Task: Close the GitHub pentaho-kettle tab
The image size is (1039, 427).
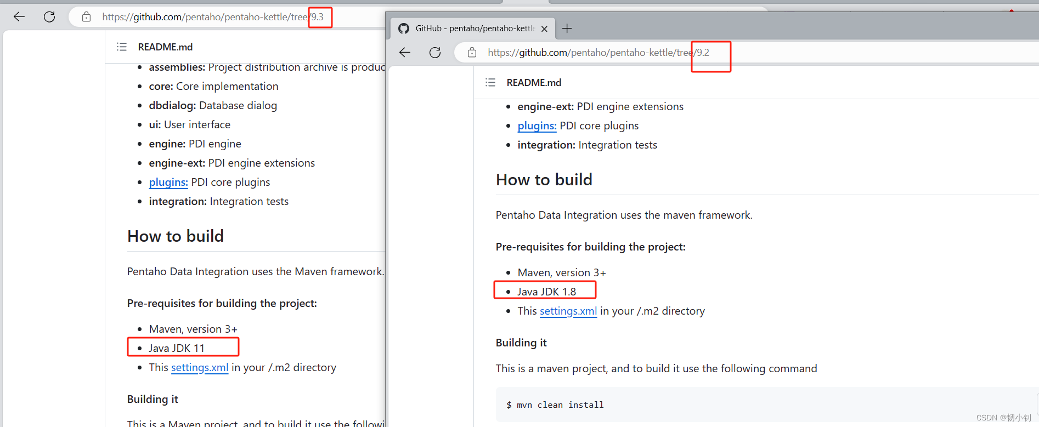Action: point(544,29)
